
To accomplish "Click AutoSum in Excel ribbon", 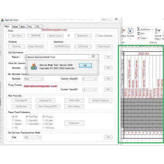I will tap(144, 29).
